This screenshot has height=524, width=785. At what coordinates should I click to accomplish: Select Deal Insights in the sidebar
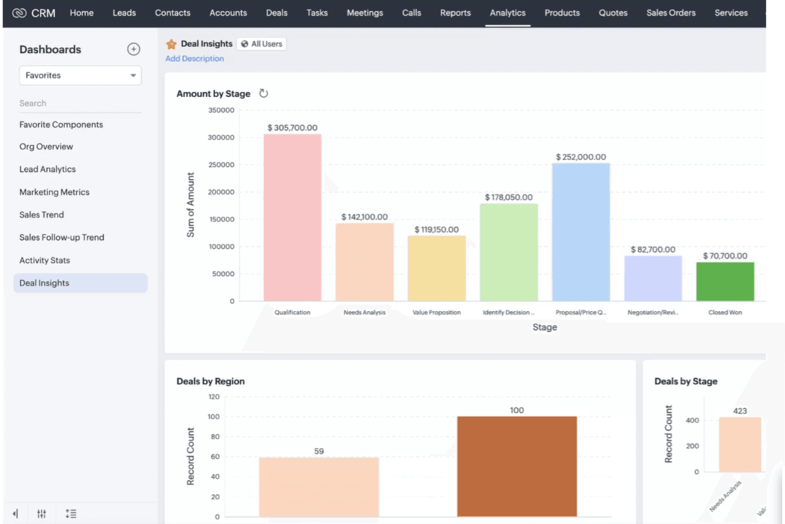81,283
